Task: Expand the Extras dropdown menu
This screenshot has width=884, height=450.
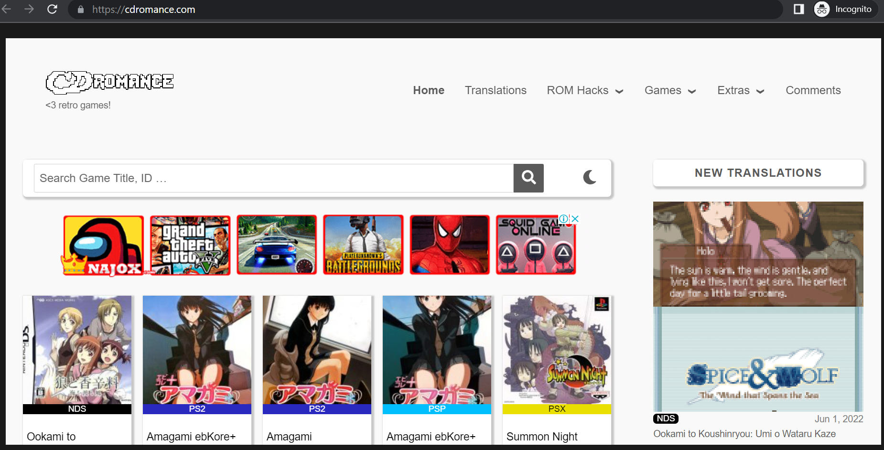Action: 740,90
